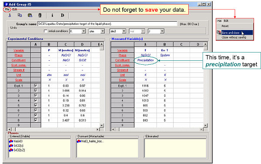261x164 pixels.
Task: Toggle the checkbox for experiment row 3
Action: pos(36,95)
